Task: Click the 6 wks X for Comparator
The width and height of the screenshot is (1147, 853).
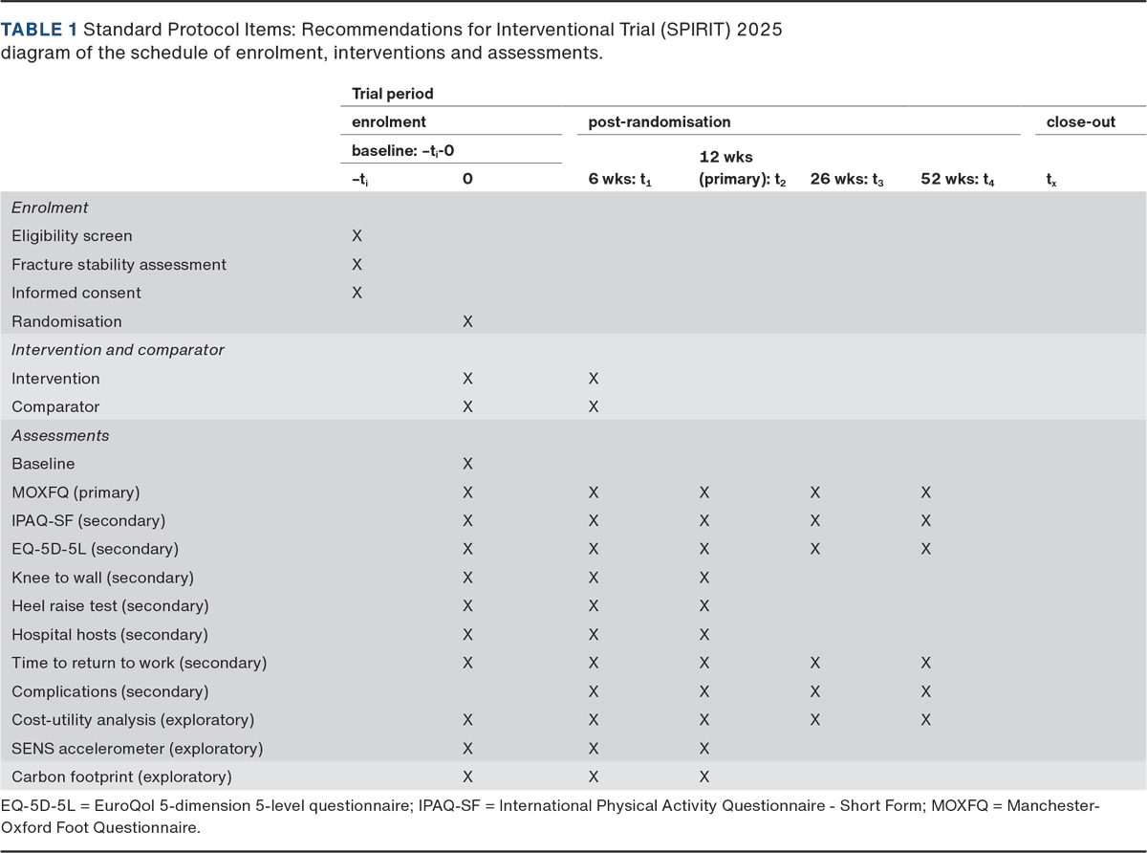Action: coord(594,406)
